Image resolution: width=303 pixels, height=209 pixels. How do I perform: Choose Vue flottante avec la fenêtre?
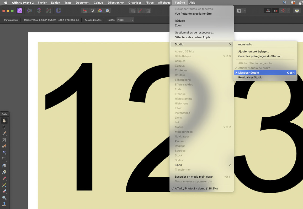(202, 14)
